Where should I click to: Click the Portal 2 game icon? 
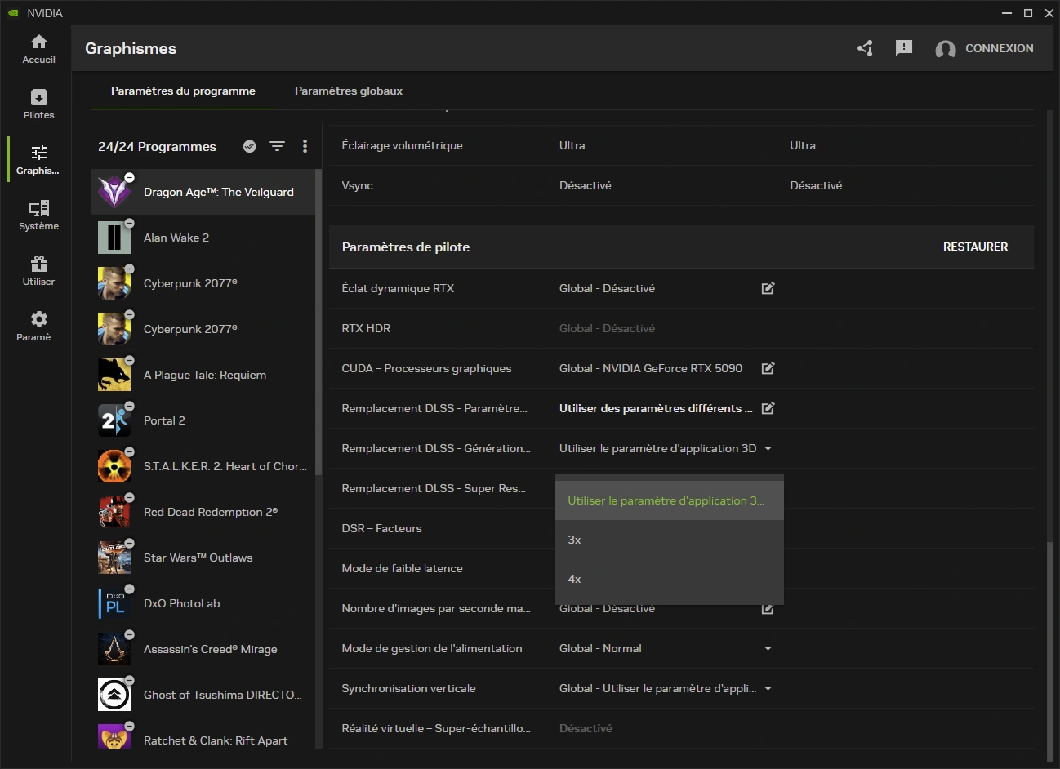pyautogui.click(x=114, y=420)
